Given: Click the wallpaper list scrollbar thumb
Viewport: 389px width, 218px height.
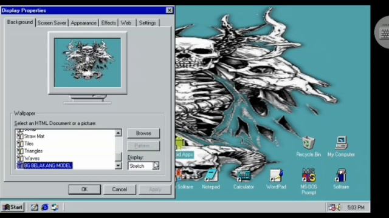Looking at the screenshot, I should tap(119, 157).
